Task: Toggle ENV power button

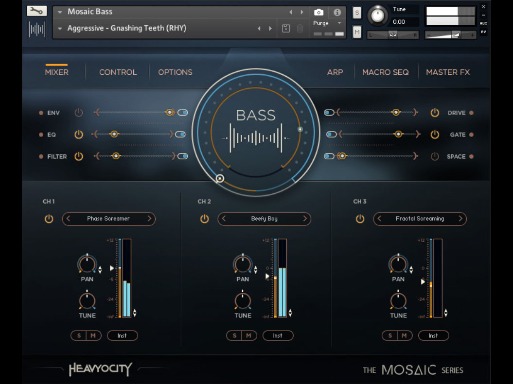Action: pos(78,113)
